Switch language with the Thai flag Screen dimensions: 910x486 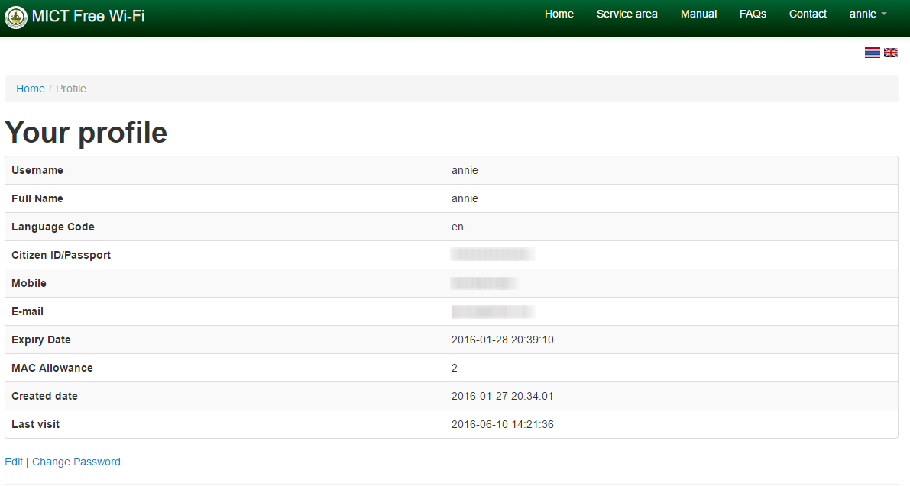tap(873, 53)
